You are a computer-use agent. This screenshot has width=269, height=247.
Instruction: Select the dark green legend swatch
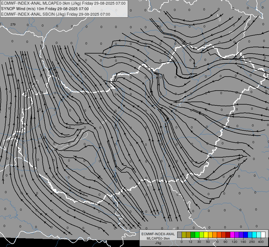(193, 235)
